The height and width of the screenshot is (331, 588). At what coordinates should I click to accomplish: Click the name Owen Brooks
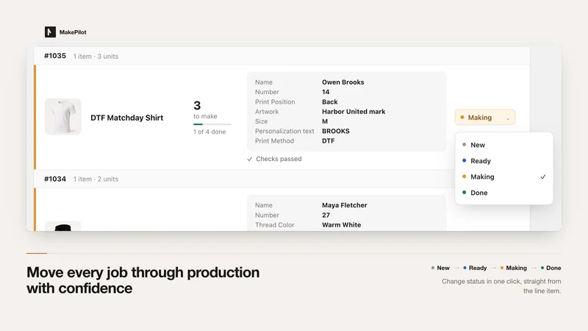[343, 82]
